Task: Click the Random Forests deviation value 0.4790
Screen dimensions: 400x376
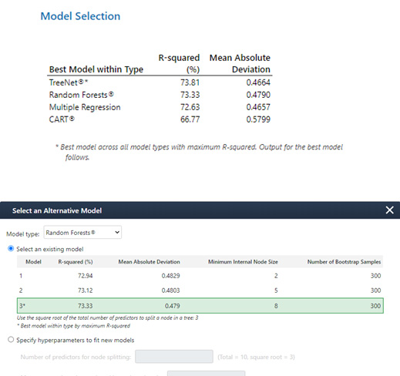Action: 258,95
